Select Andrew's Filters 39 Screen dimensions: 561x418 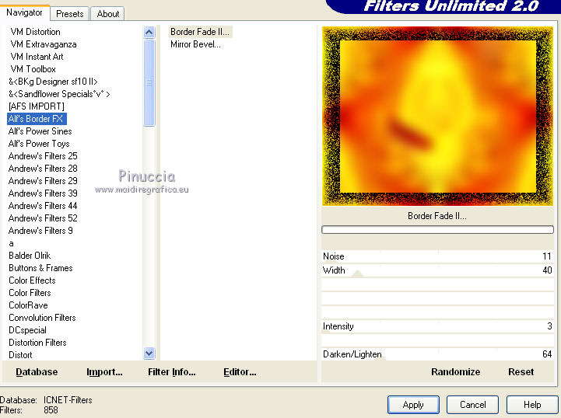click(x=43, y=193)
